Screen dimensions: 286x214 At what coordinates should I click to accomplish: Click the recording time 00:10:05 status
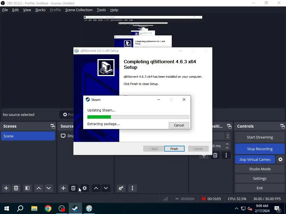[x=211, y=199]
